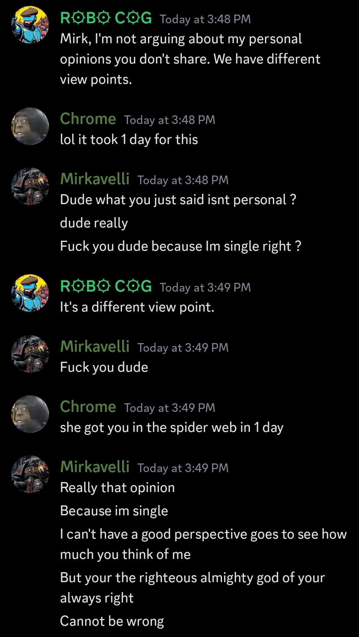Select the "dude really" message
The width and height of the screenshot is (359, 637).
(94, 223)
